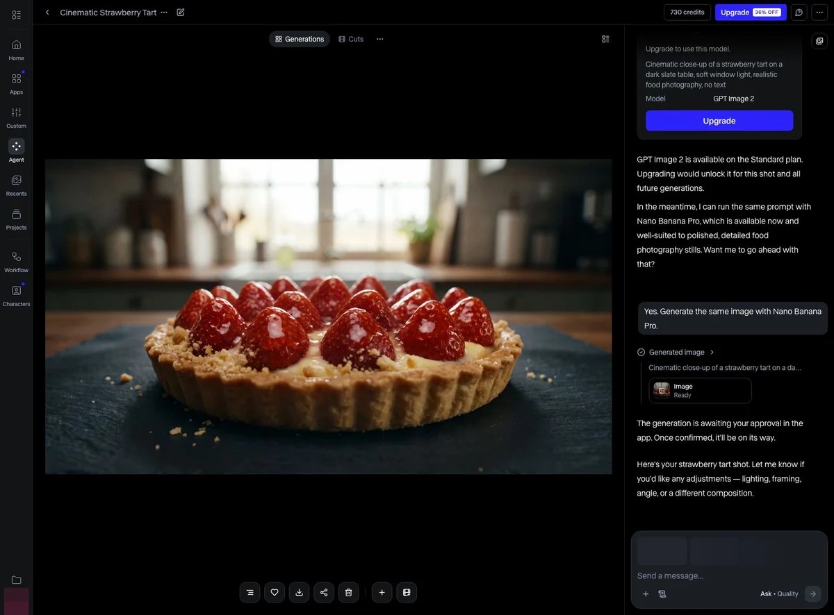Delete the image with trash icon
This screenshot has height=615, width=834.
click(348, 592)
